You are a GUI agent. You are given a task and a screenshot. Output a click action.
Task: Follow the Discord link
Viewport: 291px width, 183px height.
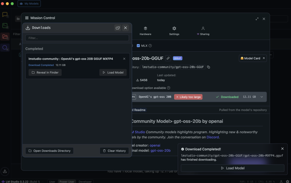pos(213,137)
